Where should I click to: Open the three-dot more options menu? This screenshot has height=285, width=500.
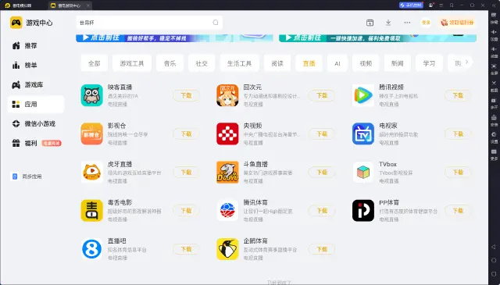tap(407, 23)
